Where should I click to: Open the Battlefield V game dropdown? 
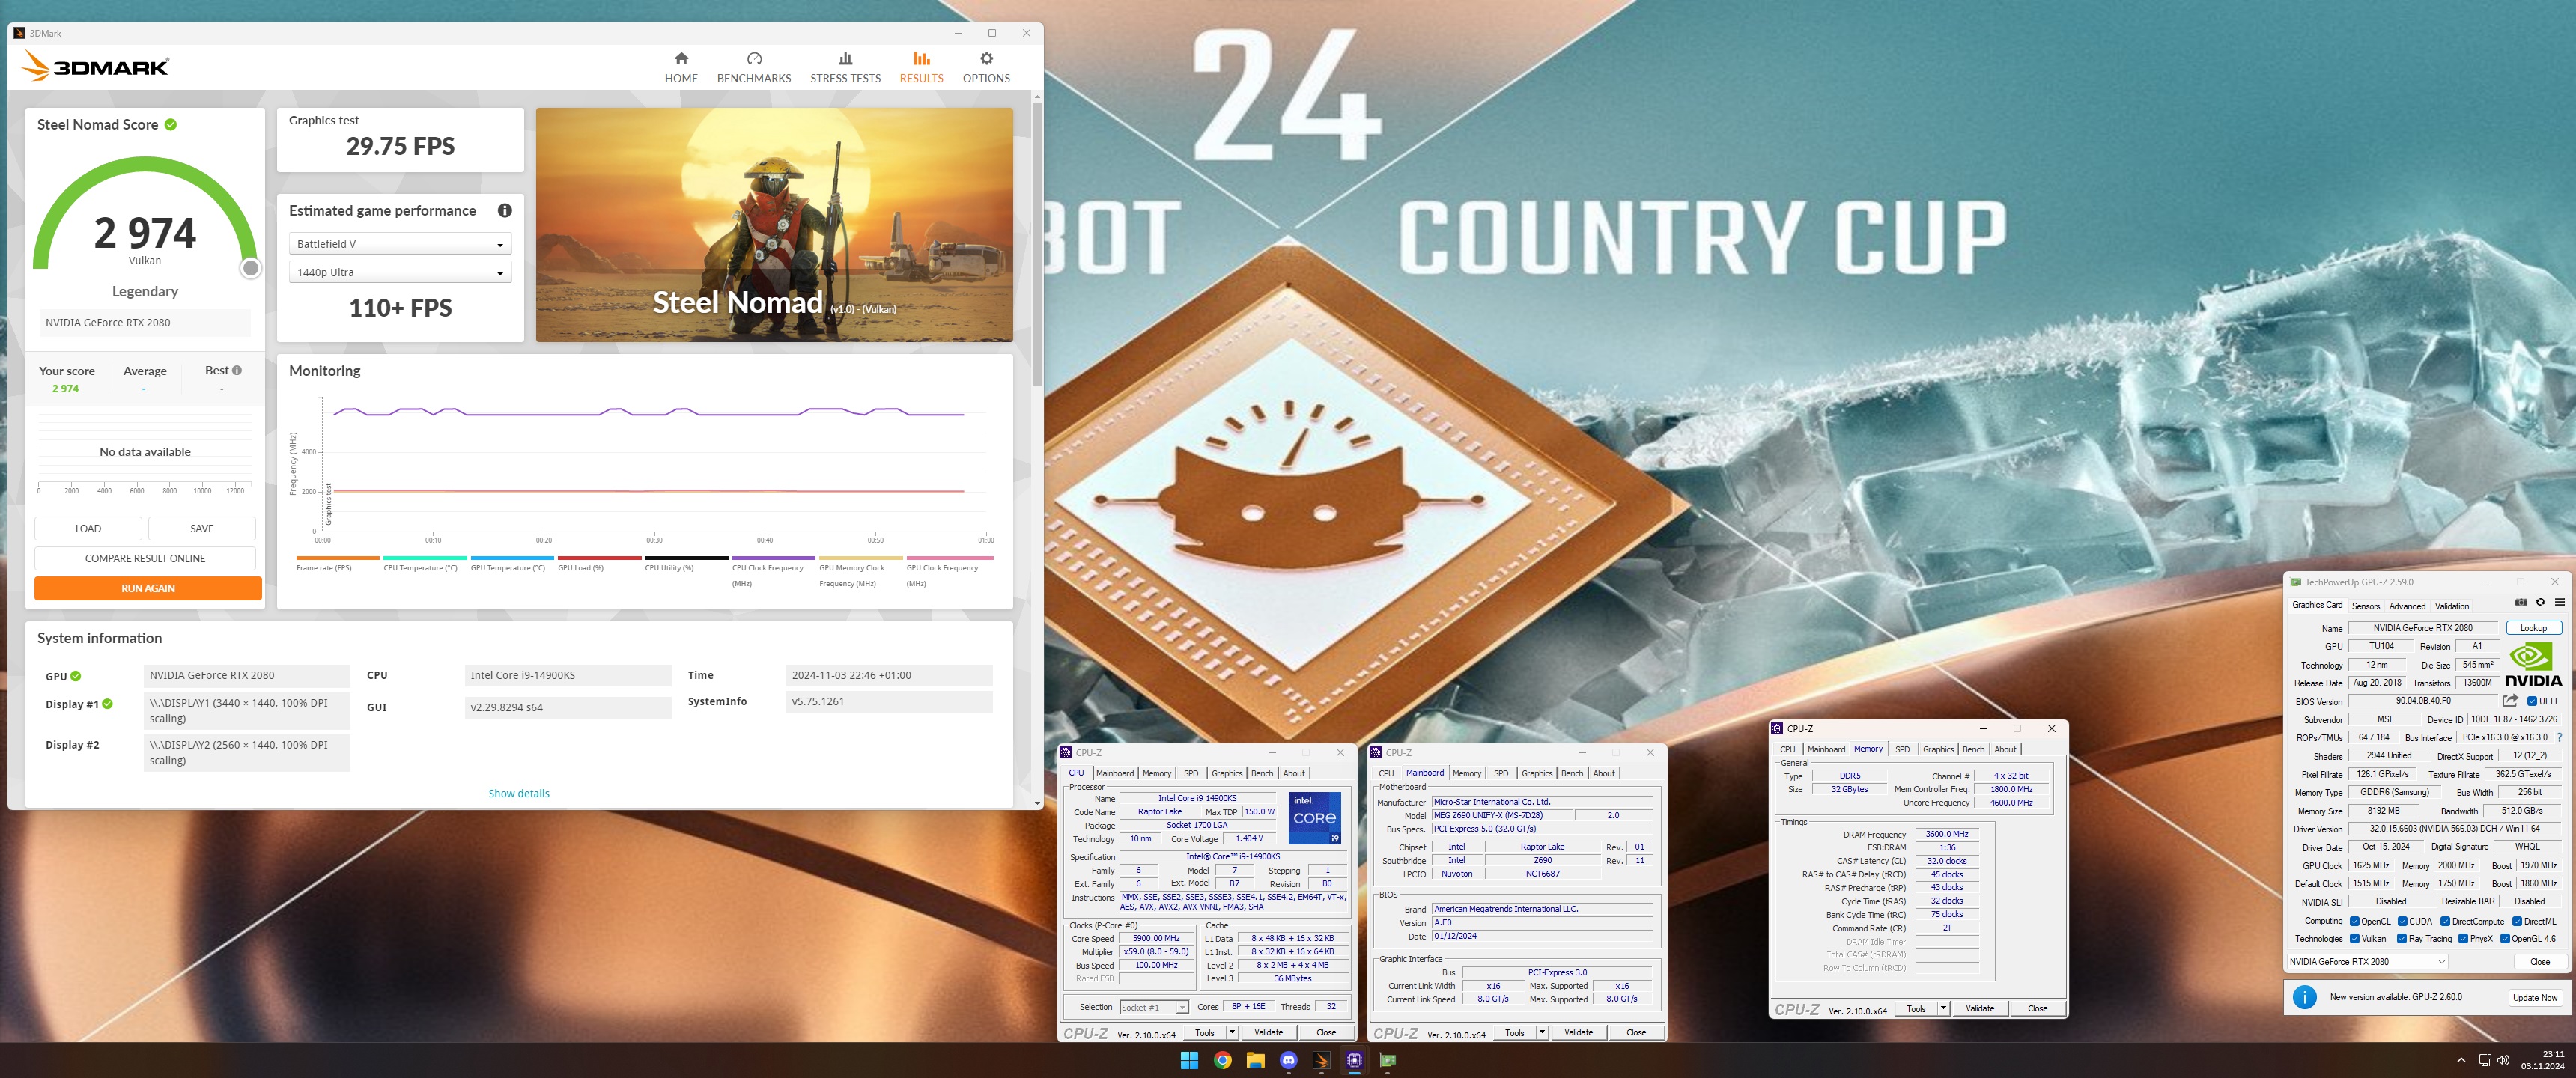point(400,244)
